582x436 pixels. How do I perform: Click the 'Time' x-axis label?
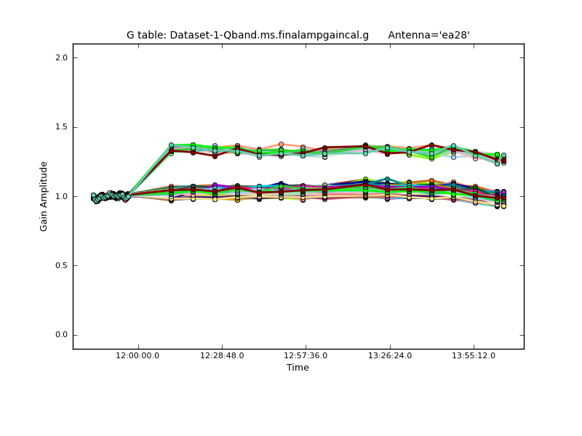[x=298, y=368]
